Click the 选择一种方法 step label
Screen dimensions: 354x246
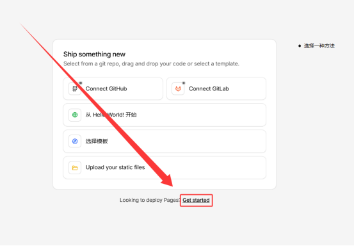click(319, 46)
